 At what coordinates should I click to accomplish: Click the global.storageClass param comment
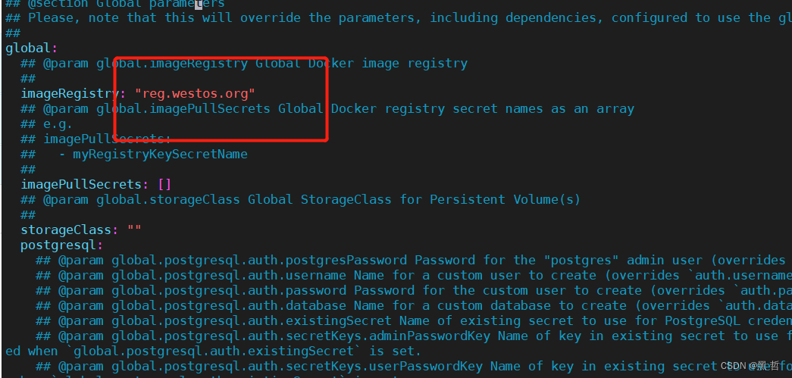point(301,200)
